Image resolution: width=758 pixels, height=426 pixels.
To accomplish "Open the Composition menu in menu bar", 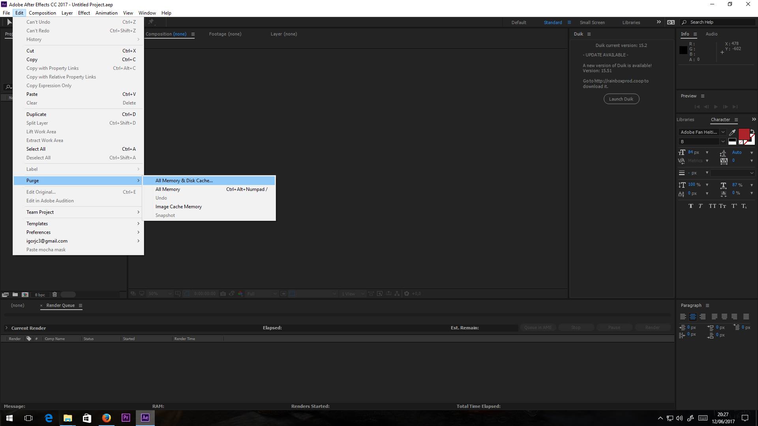I will click(42, 13).
